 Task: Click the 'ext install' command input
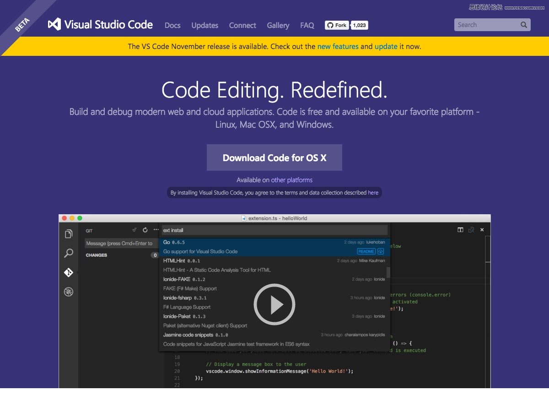(274, 230)
